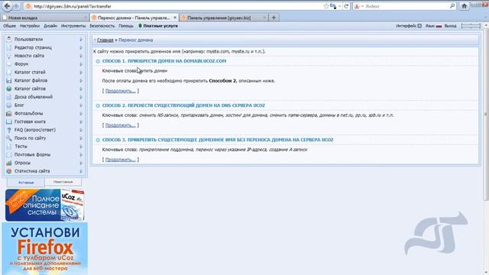The height and width of the screenshot is (275, 489).
Task: Collapse the Способ 1 section toggle
Action: coord(98,61)
